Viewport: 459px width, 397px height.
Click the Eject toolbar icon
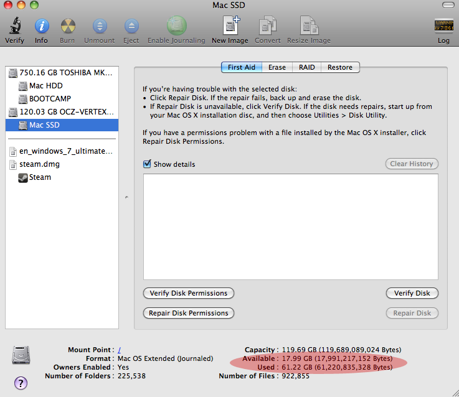(131, 26)
